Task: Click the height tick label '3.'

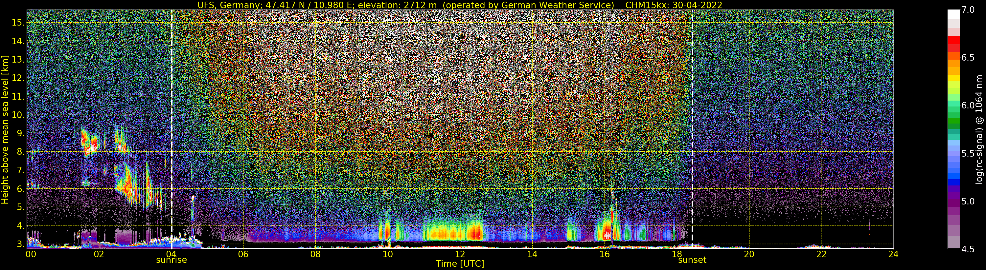Action: tap(20, 244)
